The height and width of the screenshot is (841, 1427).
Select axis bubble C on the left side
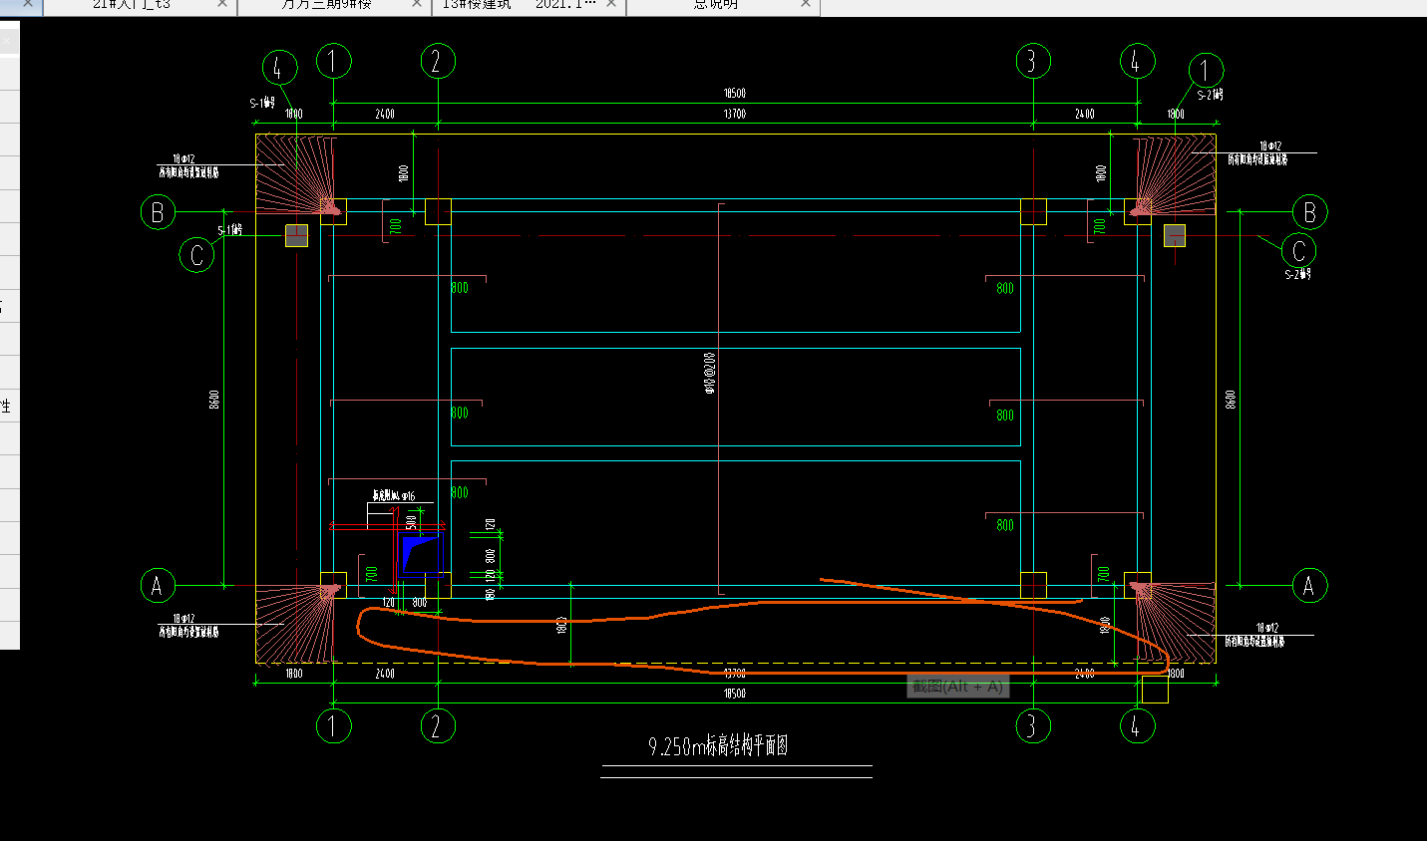(196, 255)
